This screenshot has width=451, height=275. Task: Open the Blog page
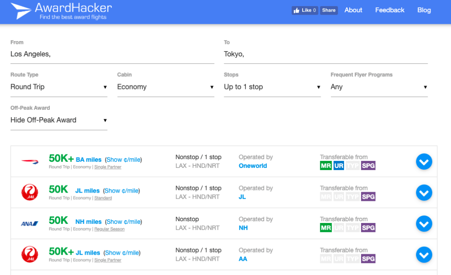[424, 10]
